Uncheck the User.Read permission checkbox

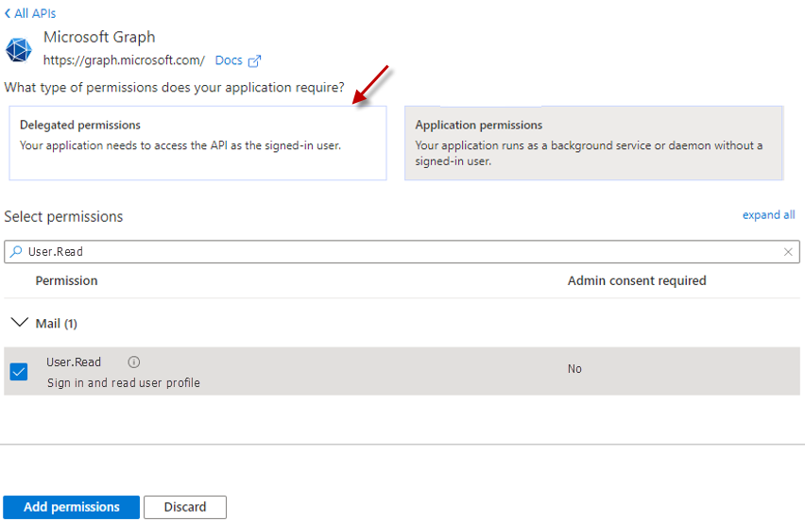point(19,372)
